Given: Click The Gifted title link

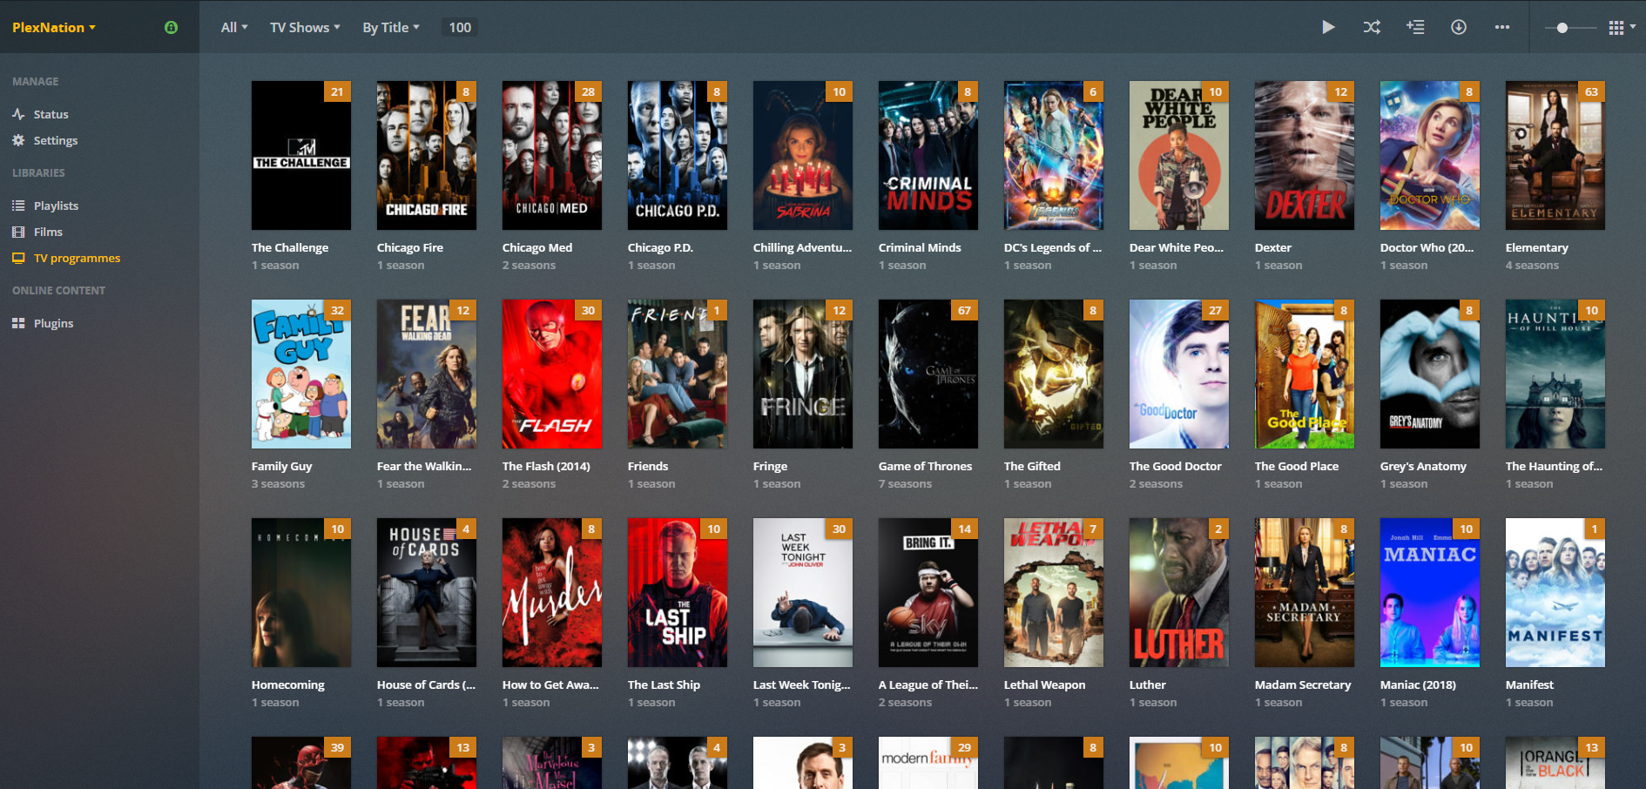Looking at the screenshot, I should [1032, 466].
